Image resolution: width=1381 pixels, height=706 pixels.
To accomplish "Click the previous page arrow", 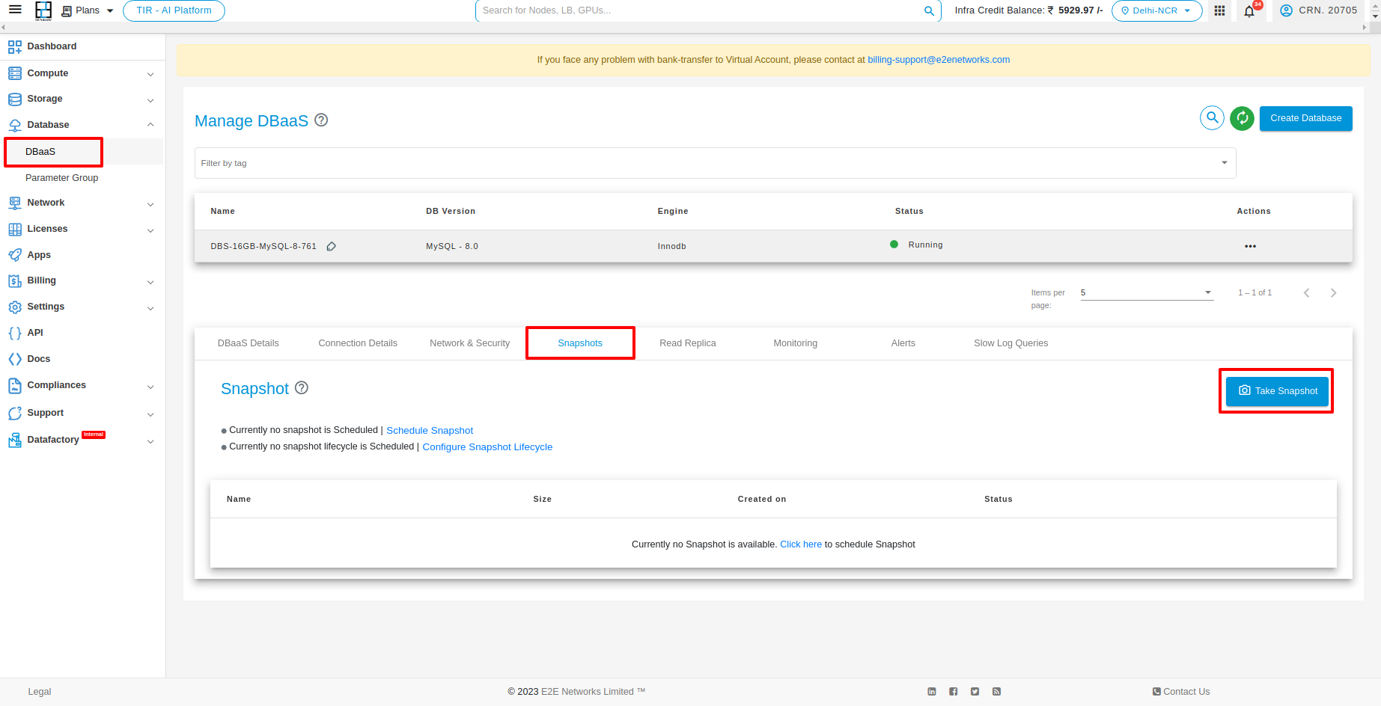I will [1306, 292].
